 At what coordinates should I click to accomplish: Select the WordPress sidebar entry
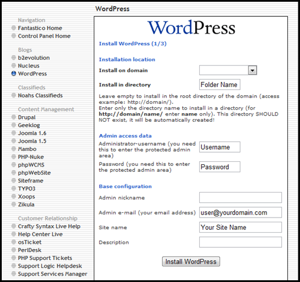coord(32,74)
